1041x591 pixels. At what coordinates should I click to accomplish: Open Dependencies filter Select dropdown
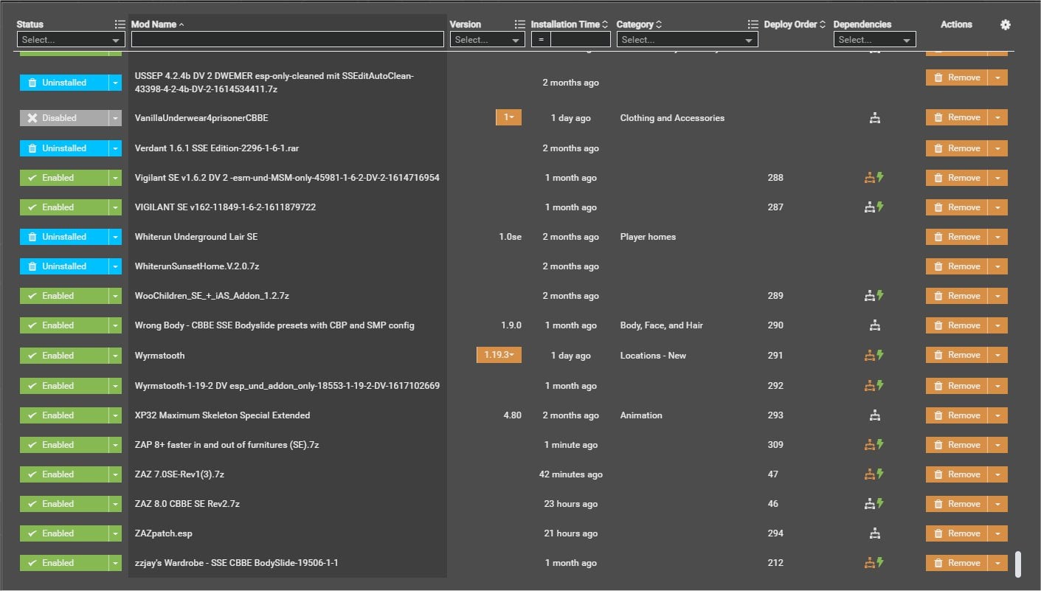874,40
